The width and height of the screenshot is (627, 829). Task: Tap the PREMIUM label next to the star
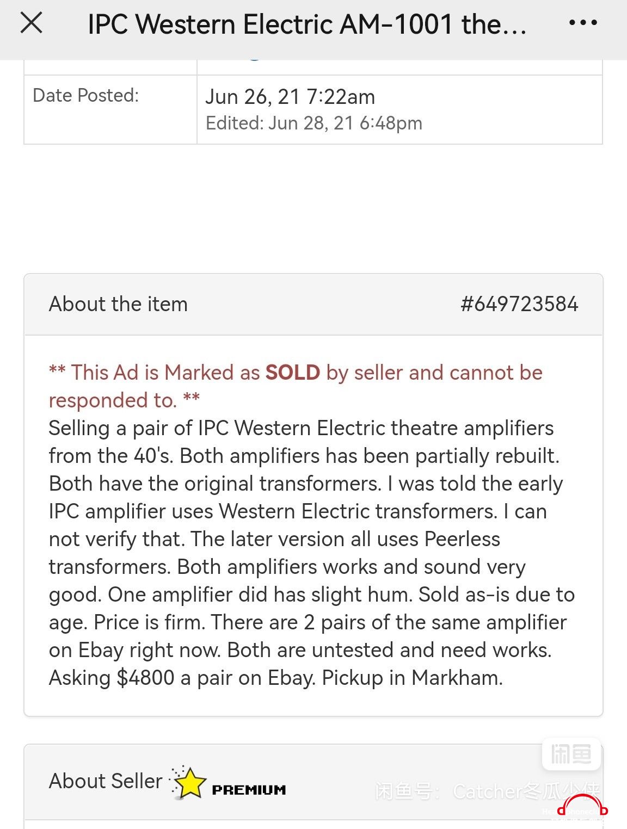coord(249,789)
